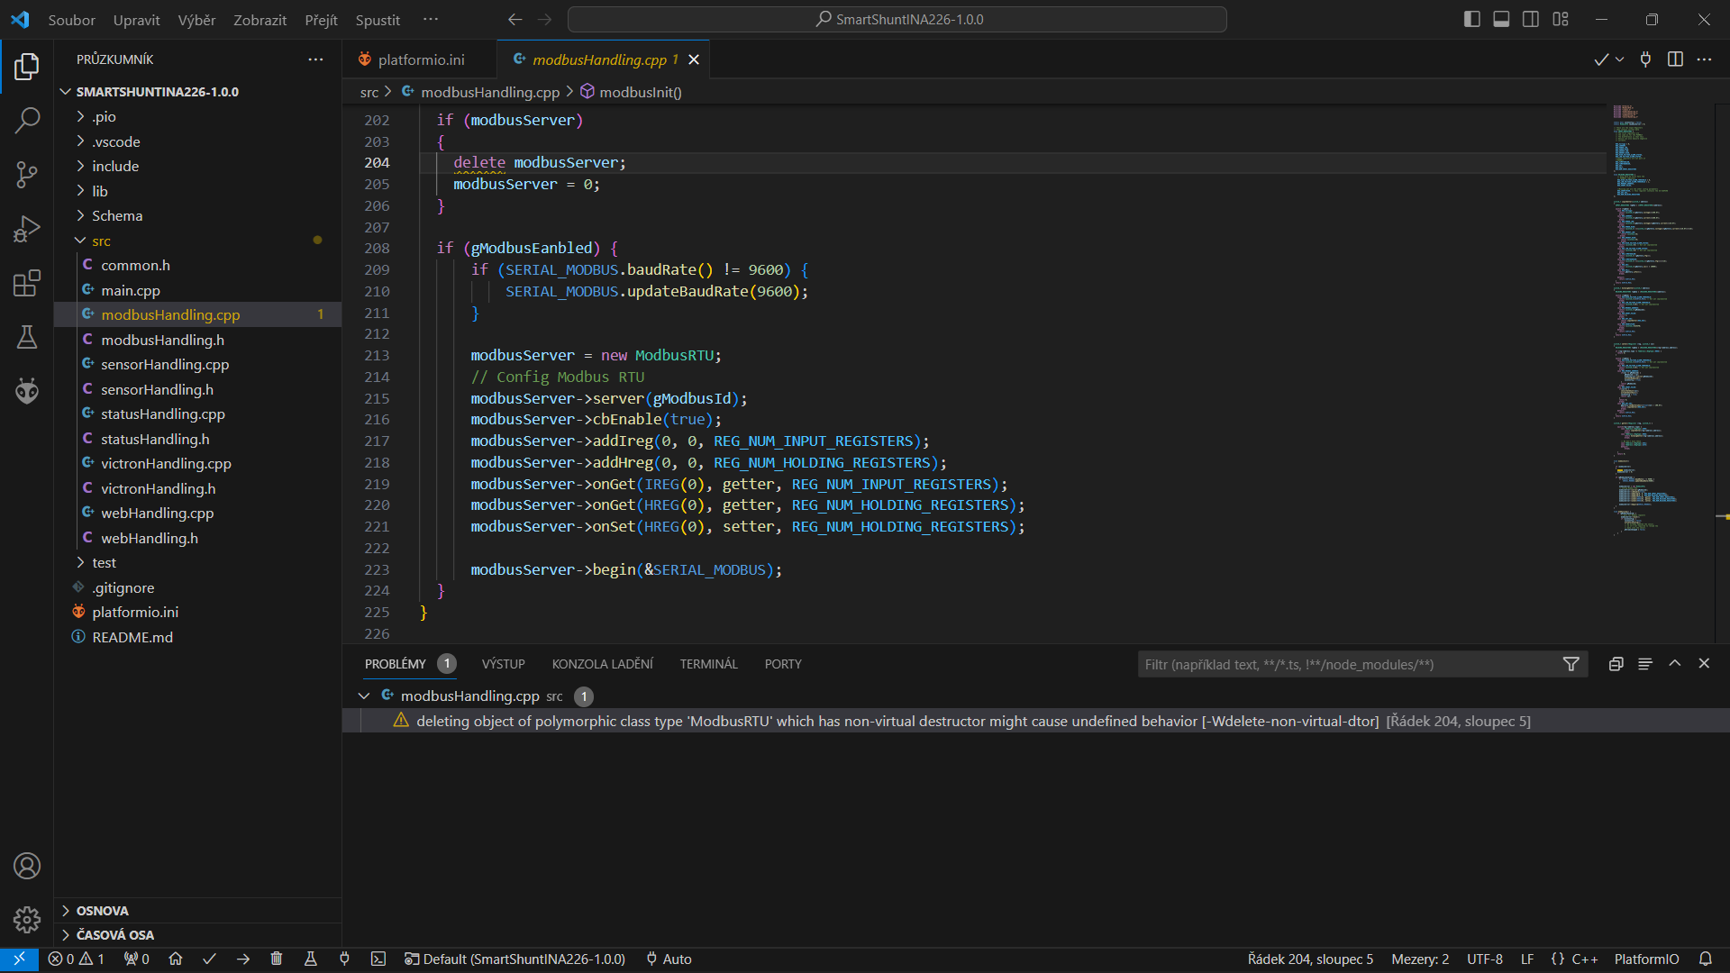Viewport: 1730px width, 973px height.
Task: Collapse the src folder
Action: (x=101, y=241)
